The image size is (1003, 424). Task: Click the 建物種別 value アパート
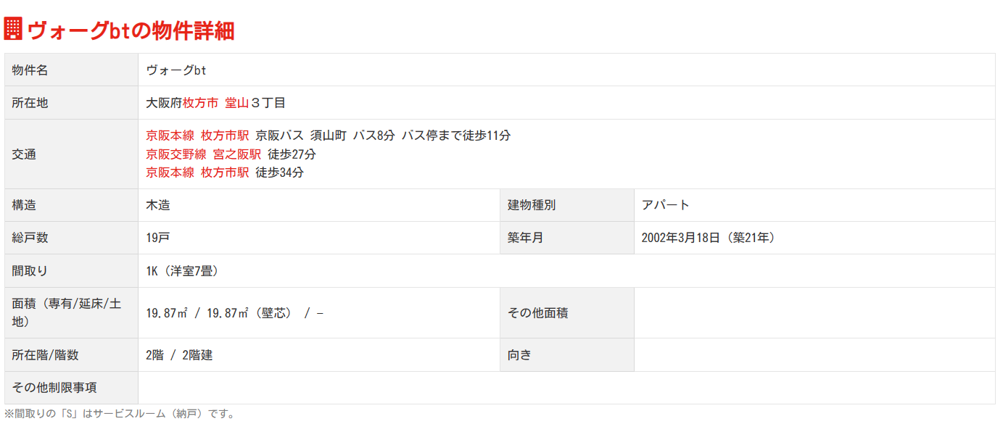666,205
